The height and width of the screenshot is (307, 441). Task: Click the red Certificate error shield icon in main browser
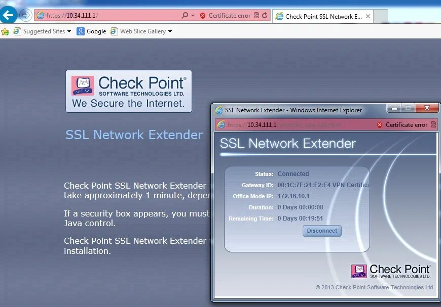pyautogui.click(x=202, y=16)
